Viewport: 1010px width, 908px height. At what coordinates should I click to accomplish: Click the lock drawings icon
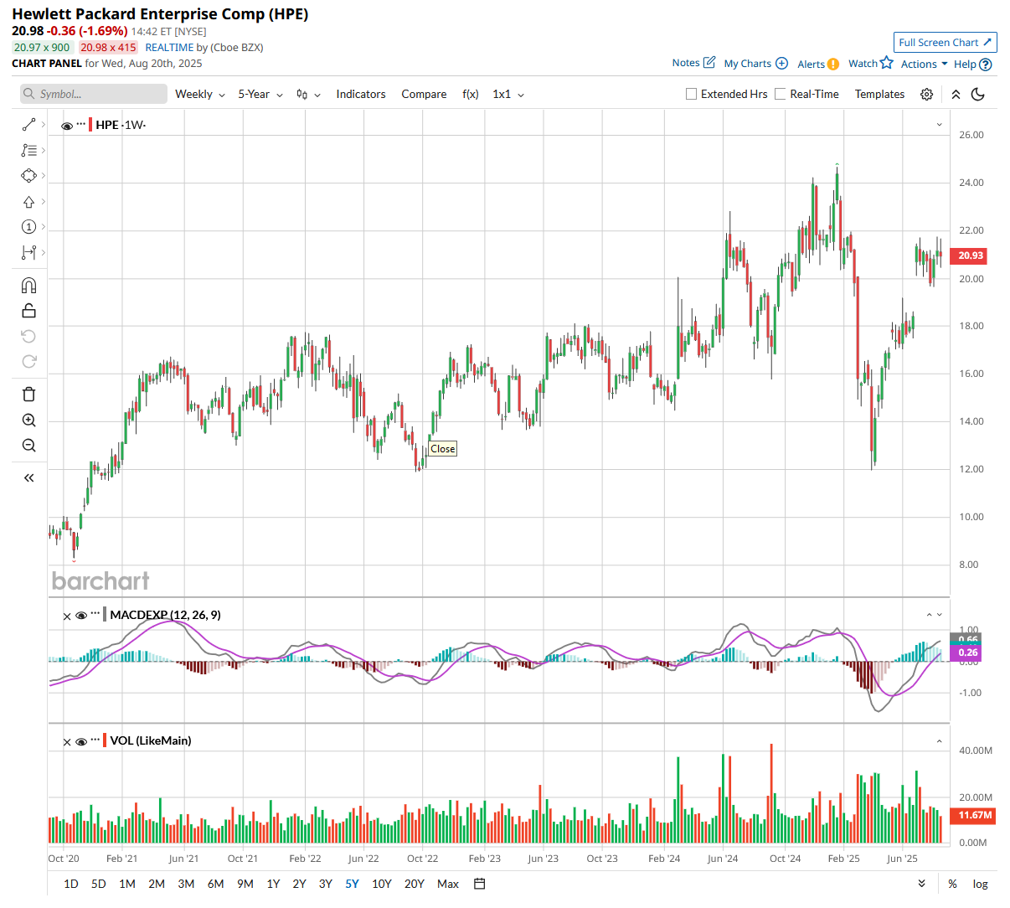click(28, 311)
